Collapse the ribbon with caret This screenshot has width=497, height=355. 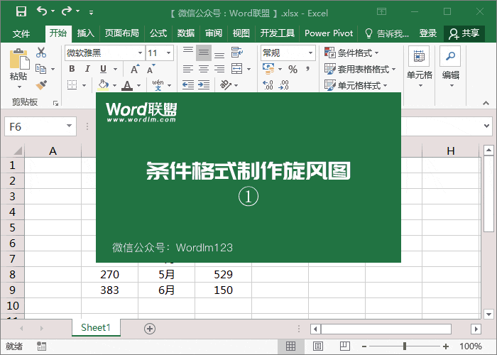point(486,103)
